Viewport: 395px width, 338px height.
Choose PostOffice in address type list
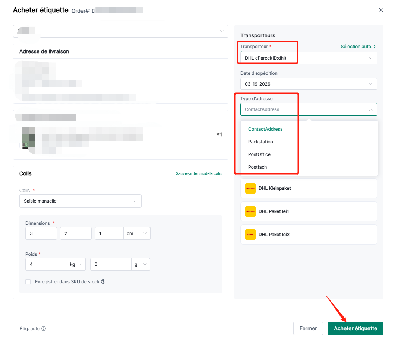click(259, 154)
